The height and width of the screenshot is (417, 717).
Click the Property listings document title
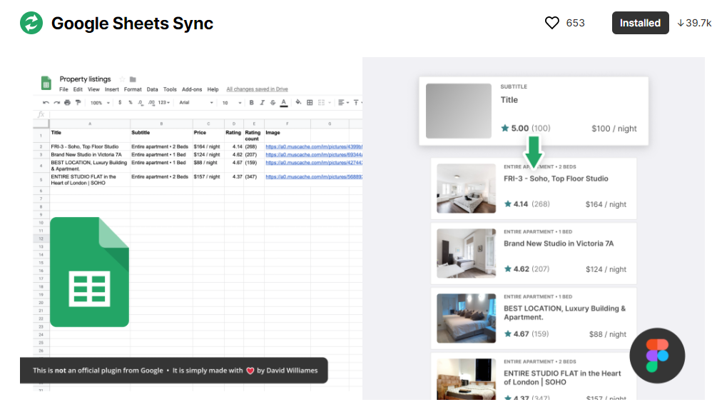(x=85, y=79)
